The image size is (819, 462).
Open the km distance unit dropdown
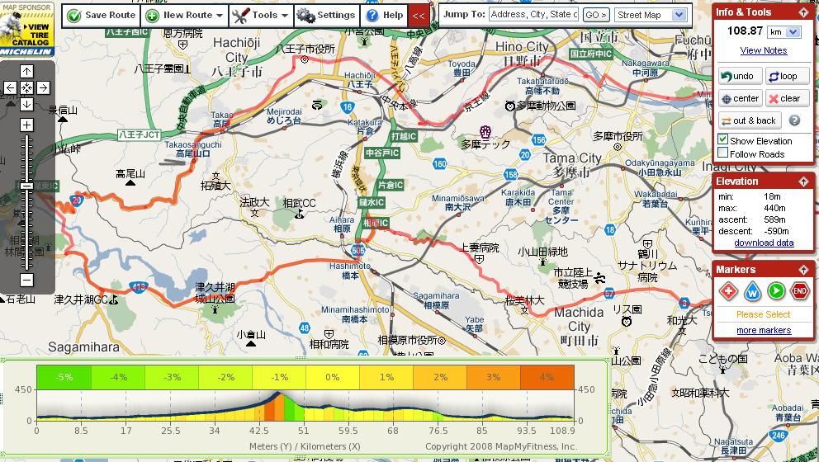point(784,31)
